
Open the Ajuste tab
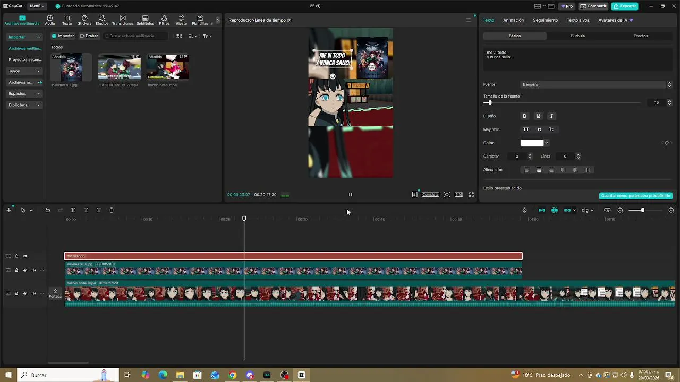[x=181, y=20]
